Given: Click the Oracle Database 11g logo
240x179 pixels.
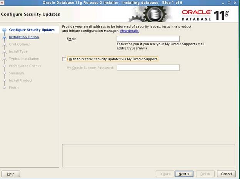Looking at the screenshot, I should 205,15.
